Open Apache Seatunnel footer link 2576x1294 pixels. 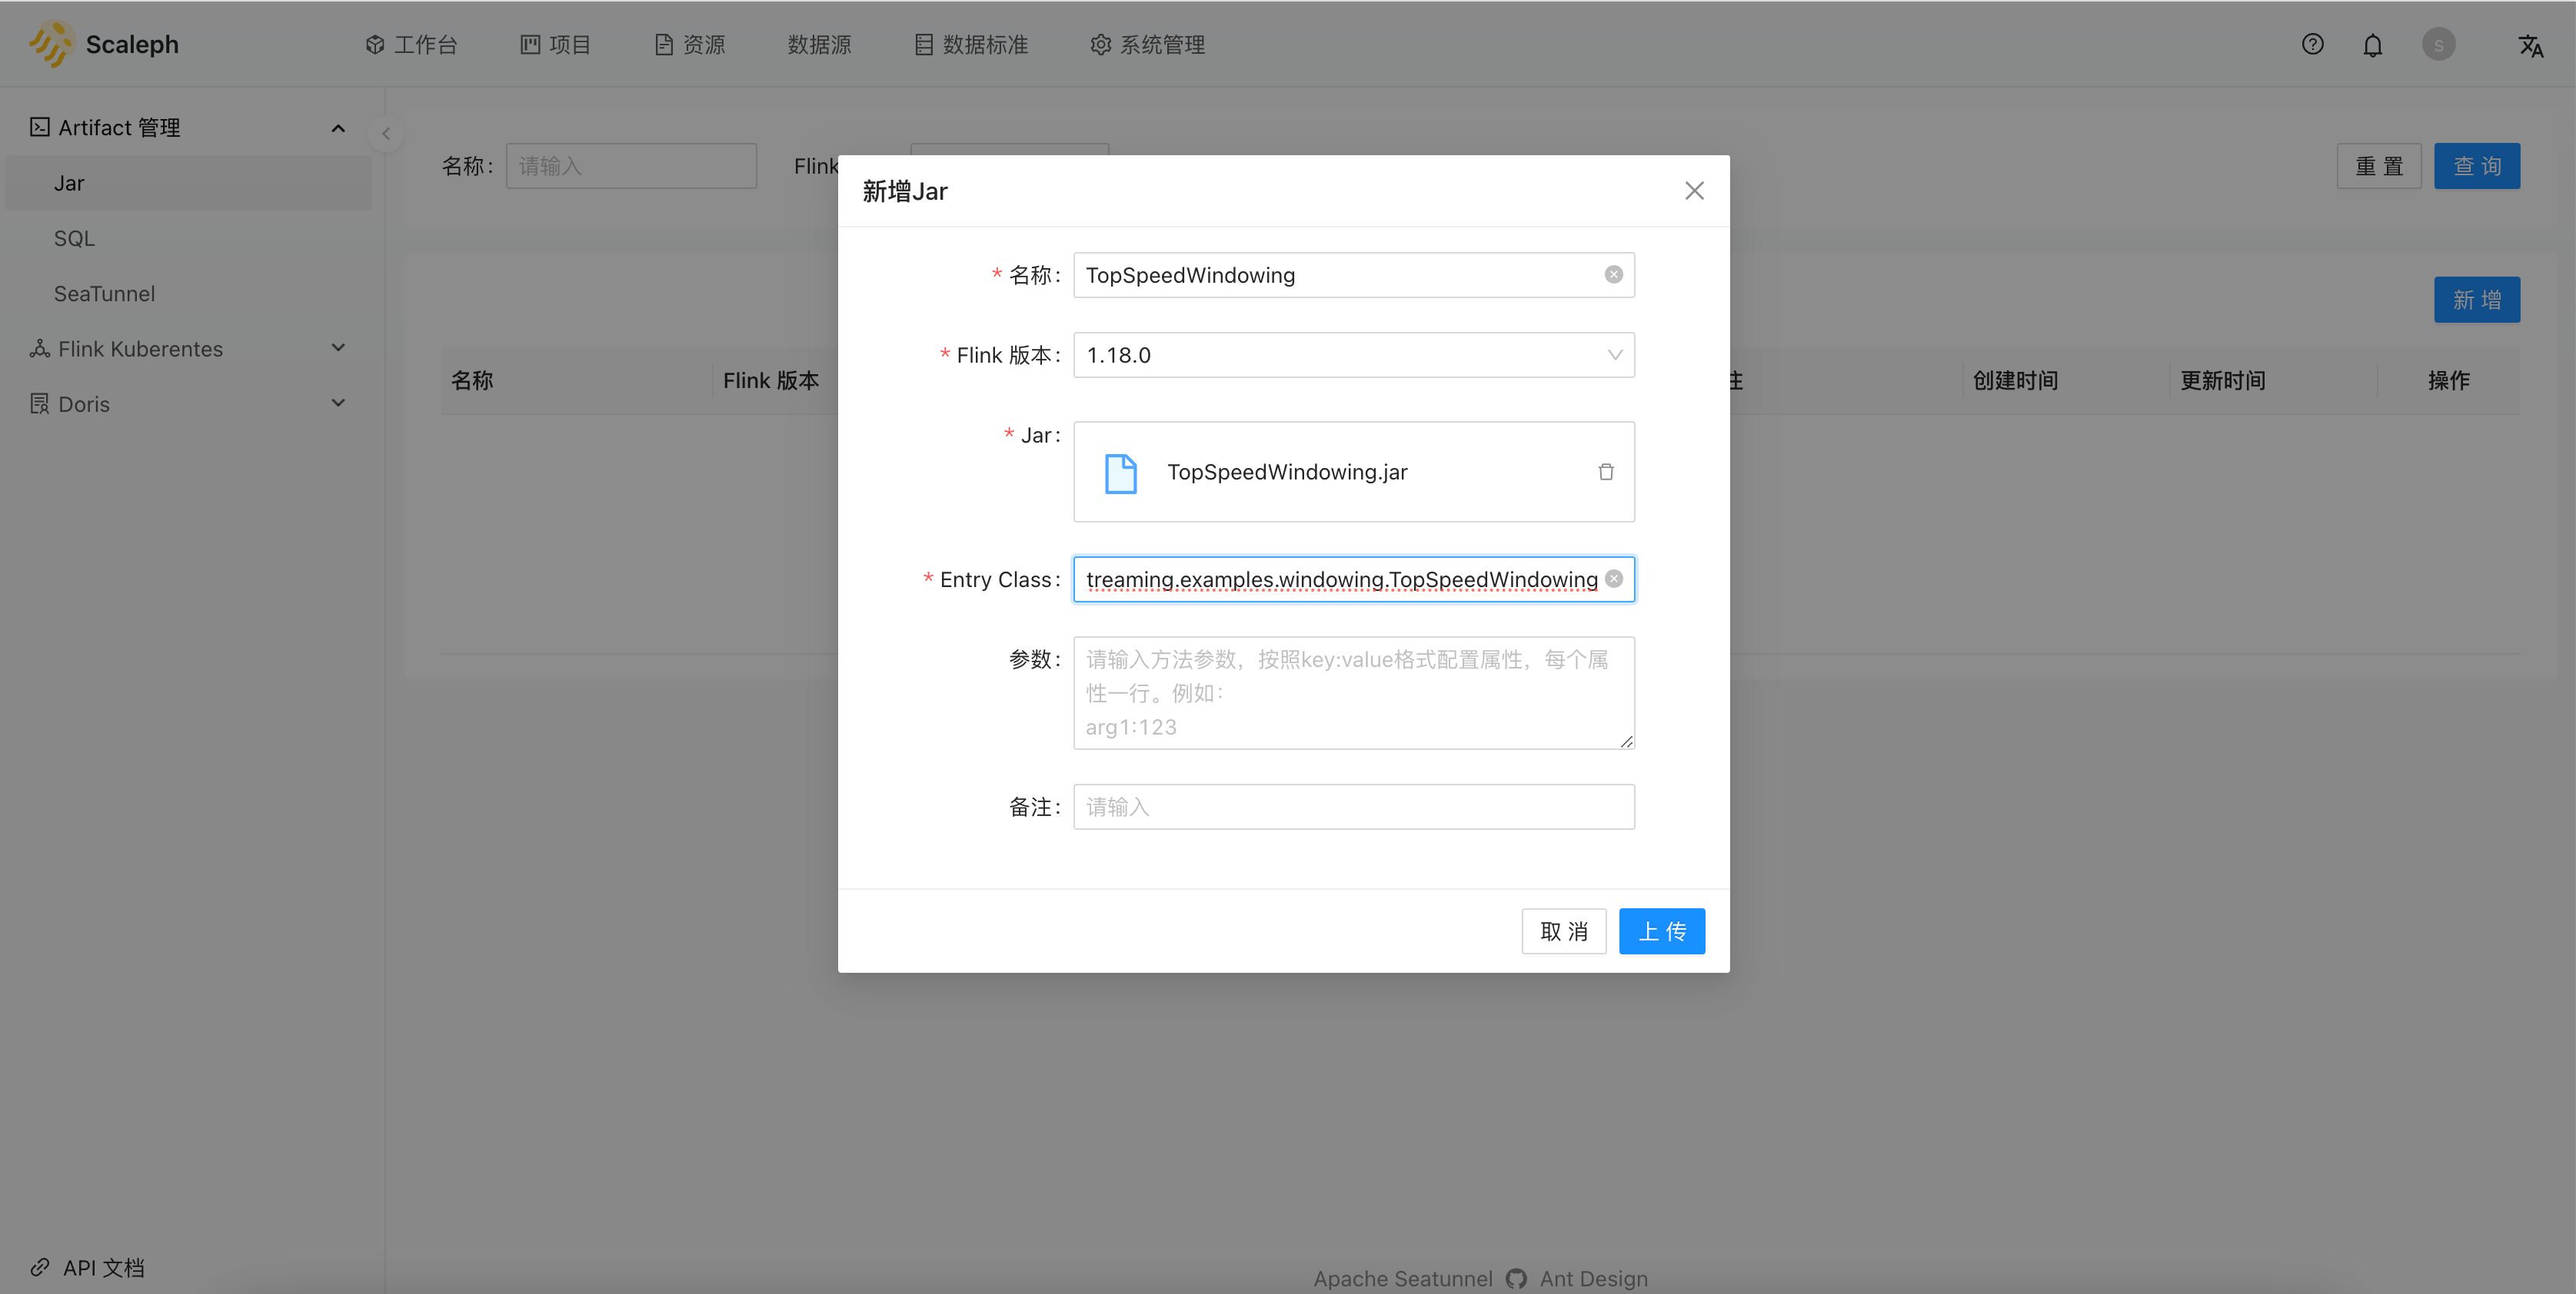click(1402, 1278)
